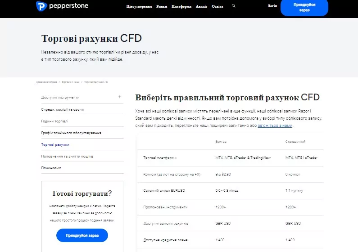Image resolution: width=358 pixels, height=252 pixels.
Task: Click Пропоновані інструменти row label
Action: click(x=165, y=207)
